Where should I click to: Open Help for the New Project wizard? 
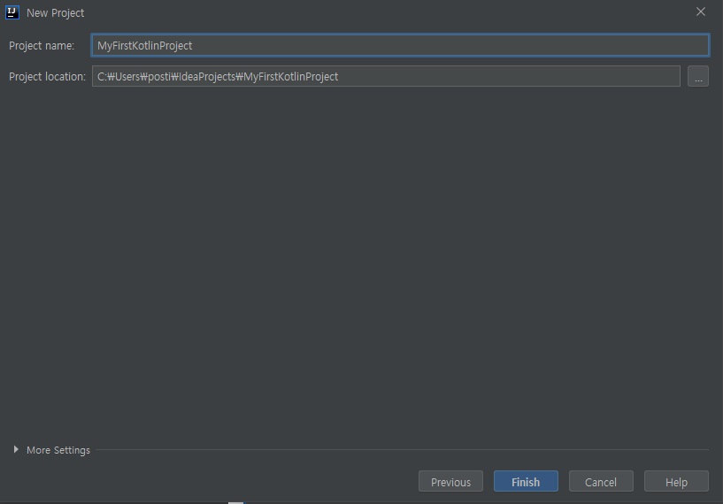click(676, 481)
